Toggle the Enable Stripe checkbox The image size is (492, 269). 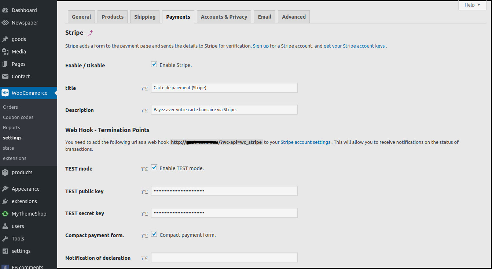(x=154, y=64)
